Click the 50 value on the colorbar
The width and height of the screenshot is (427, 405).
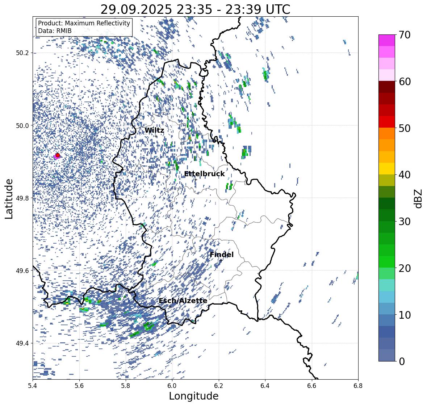pos(405,128)
